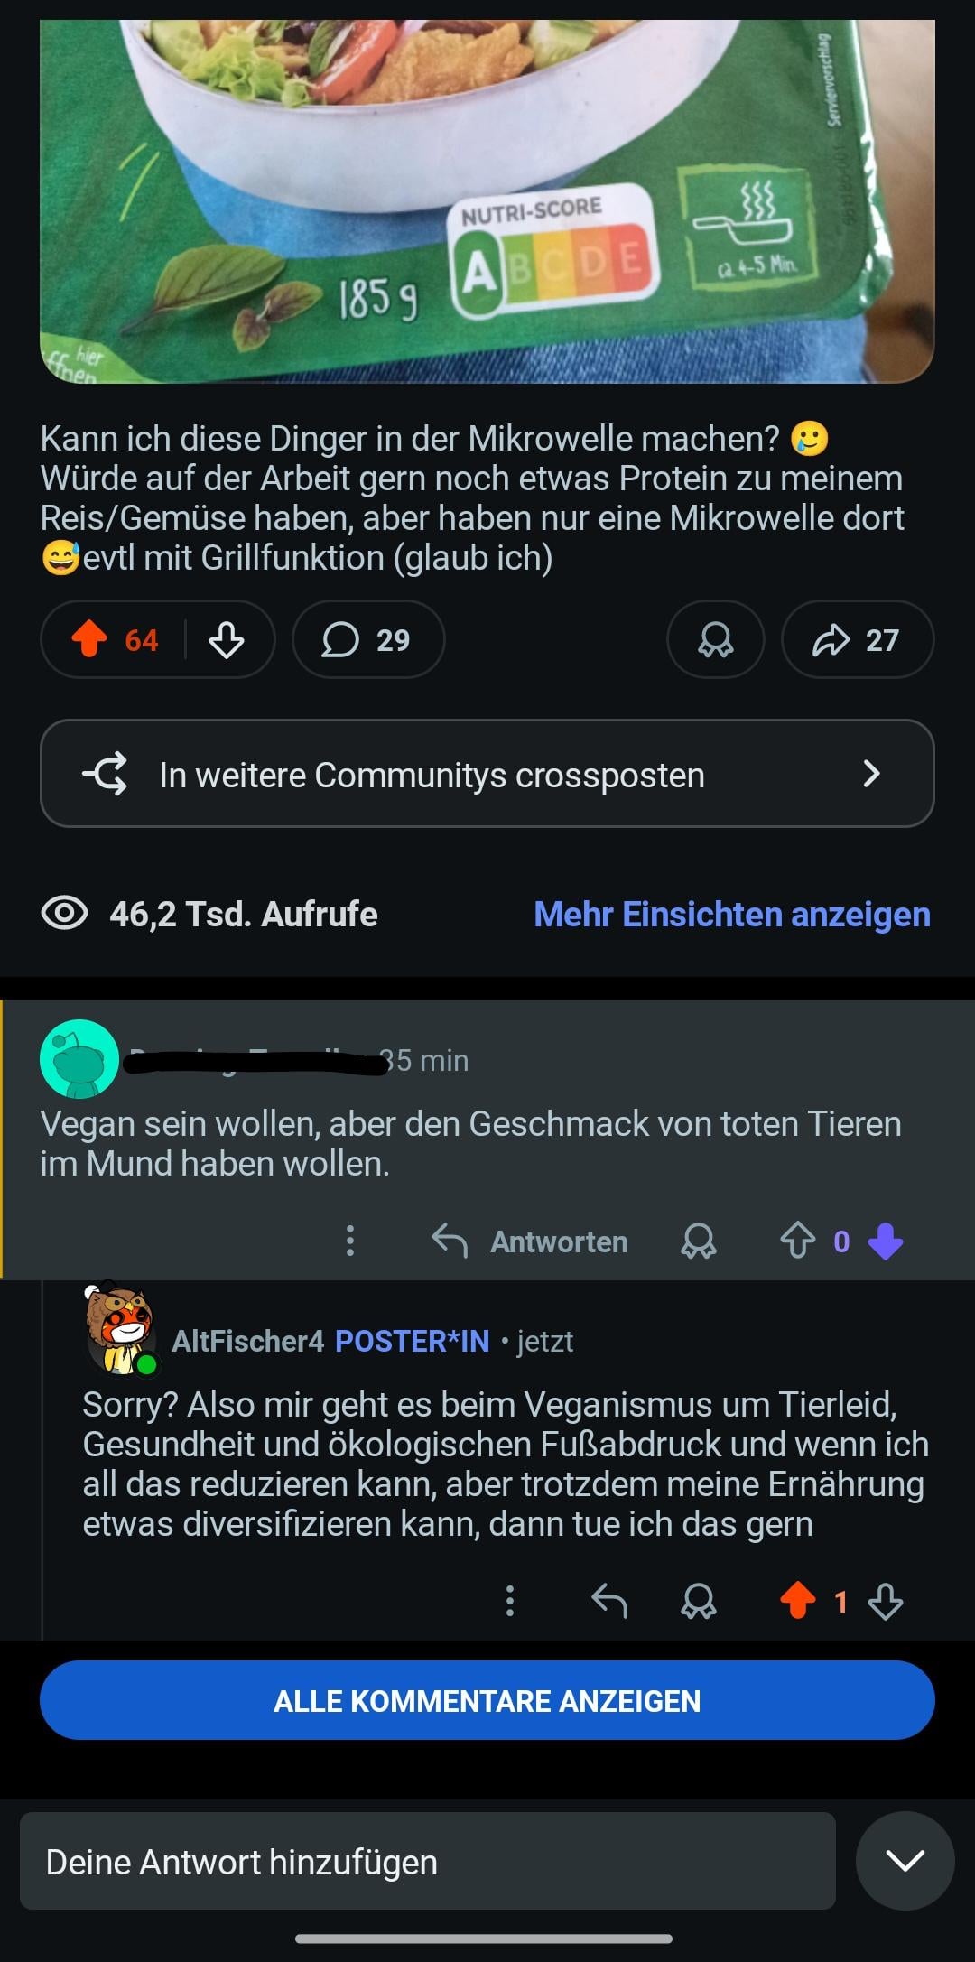Open the post's 29 comments
This screenshot has width=975, height=1962.
tap(367, 640)
